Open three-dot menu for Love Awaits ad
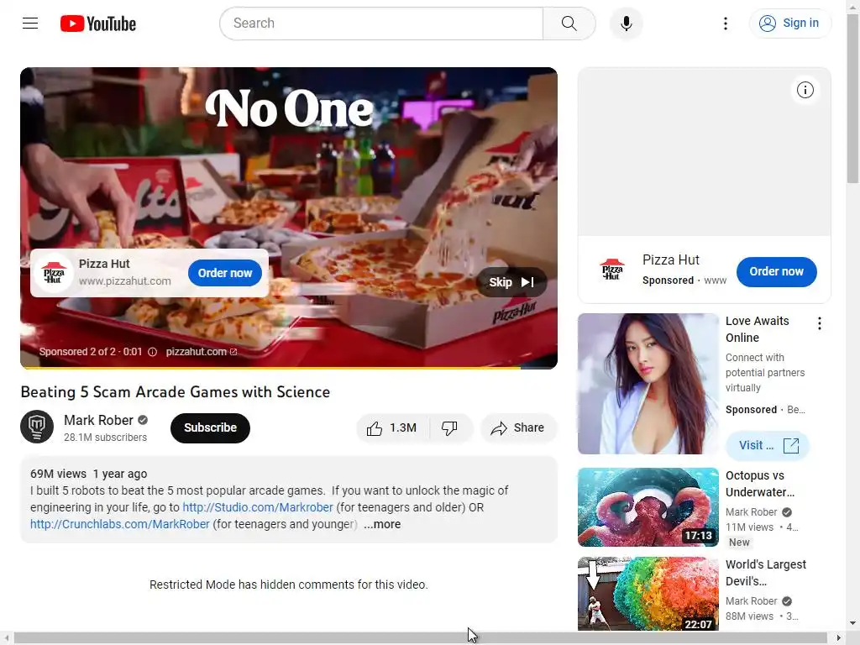Screen dimensions: 860x645 pos(820,323)
